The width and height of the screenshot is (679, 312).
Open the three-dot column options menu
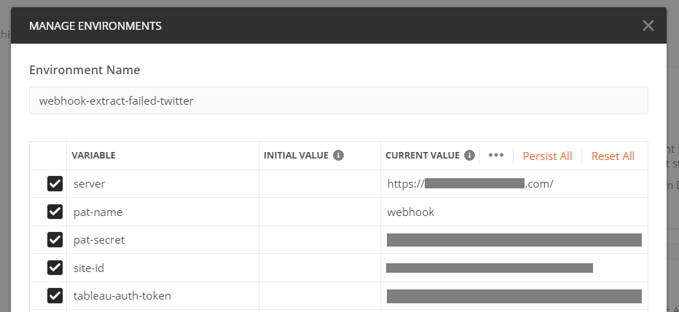pyautogui.click(x=496, y=156)
